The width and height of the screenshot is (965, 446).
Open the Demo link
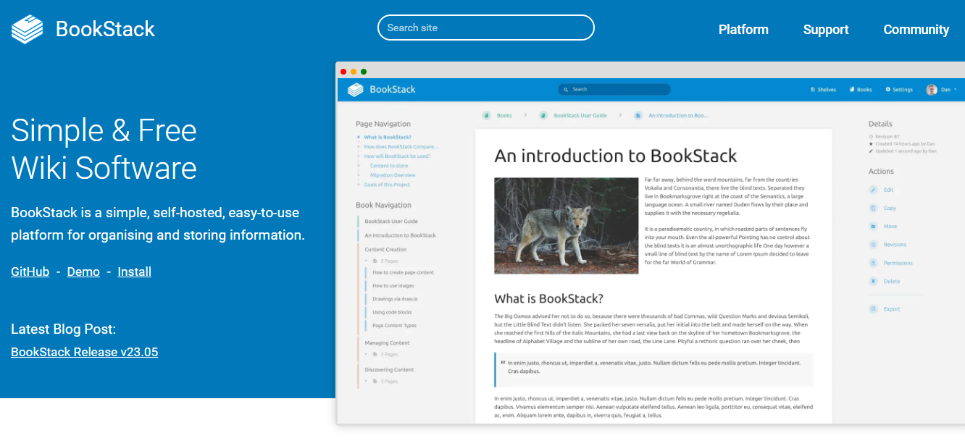[x=83, y=272]
